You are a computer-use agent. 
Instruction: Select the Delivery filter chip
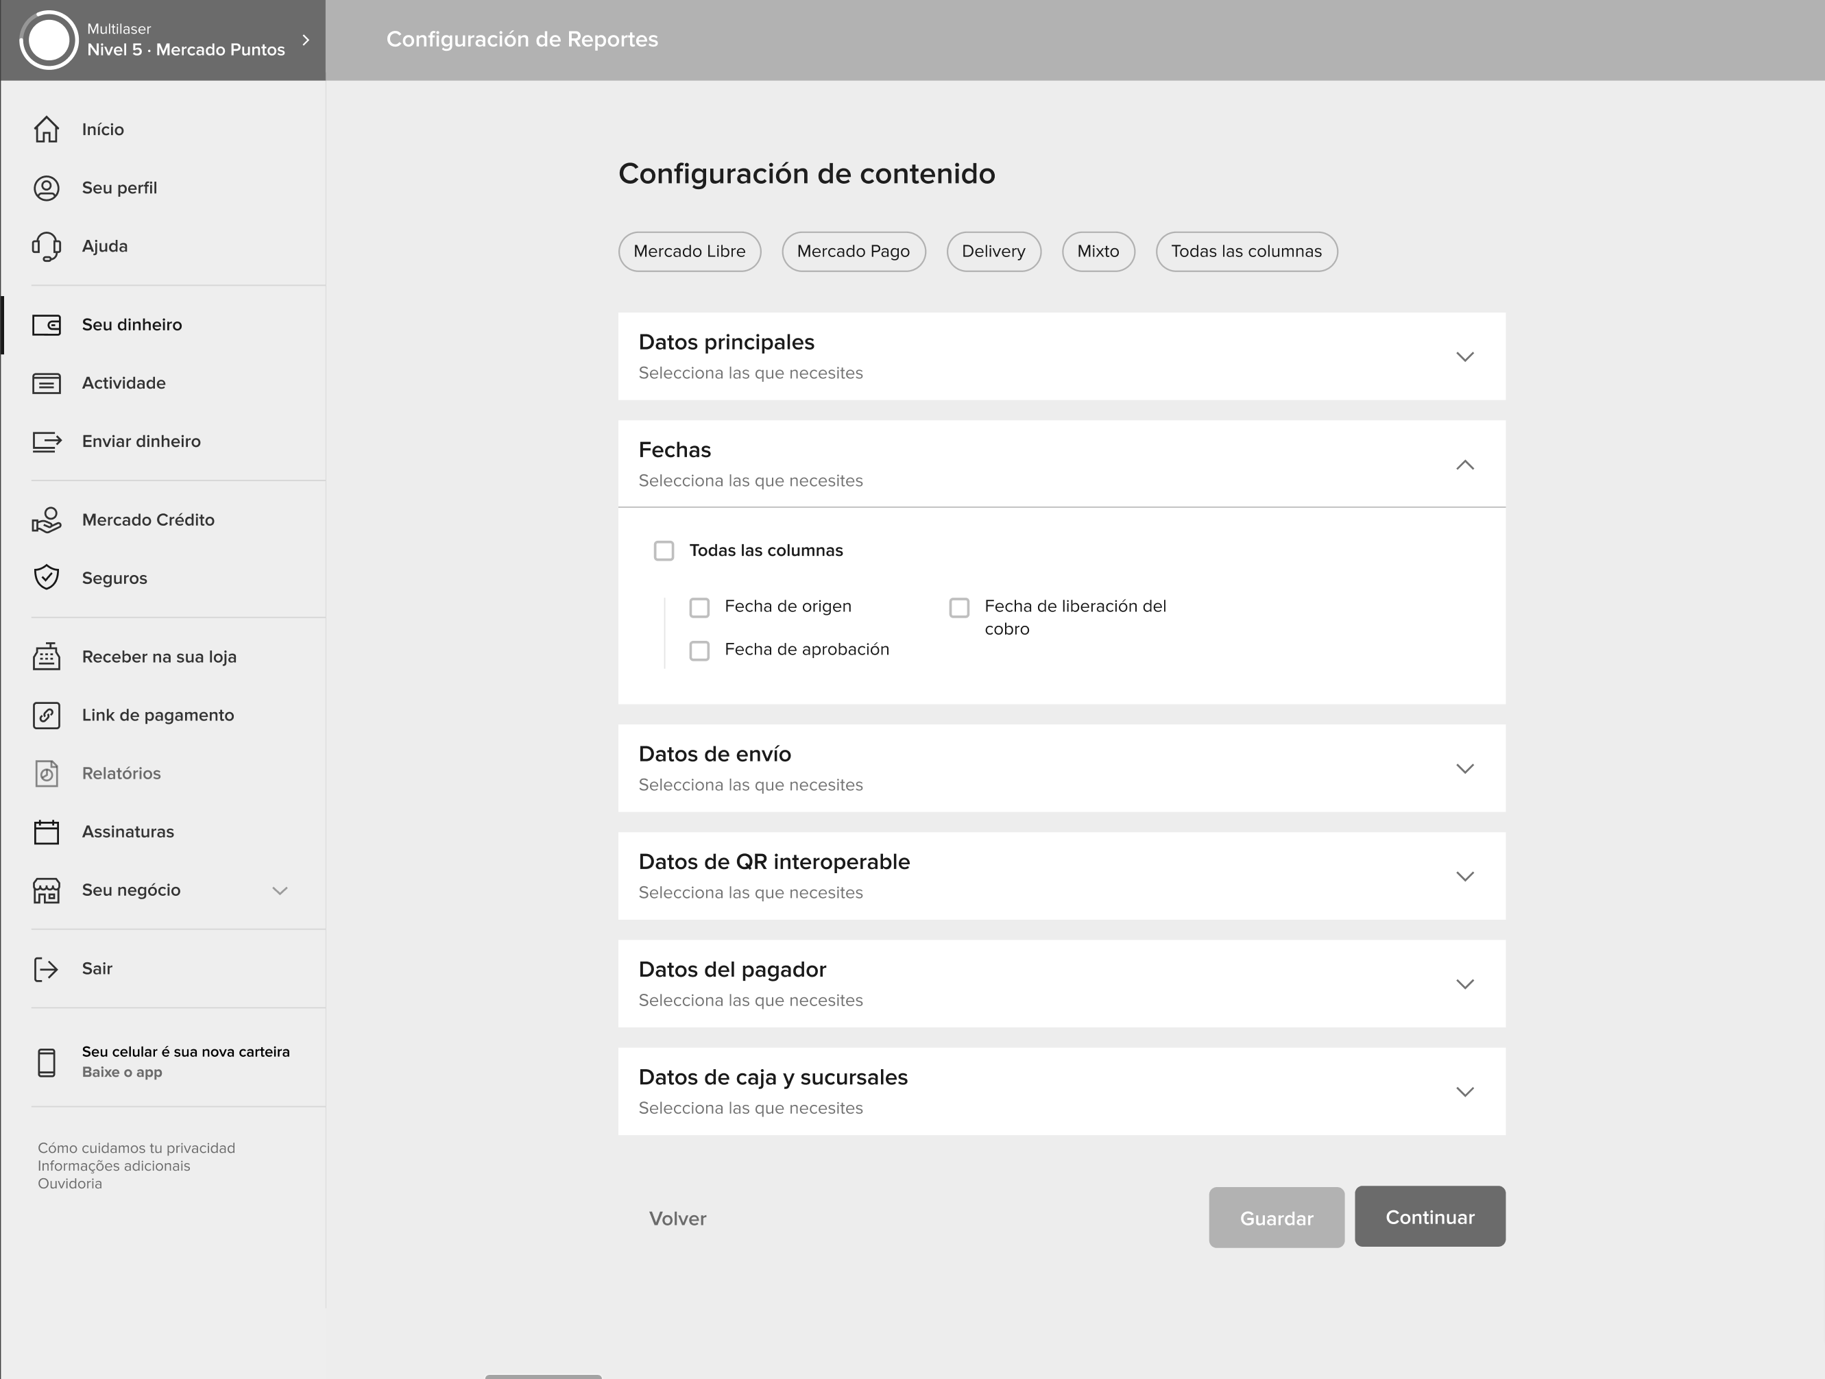[x=993, y=252]
